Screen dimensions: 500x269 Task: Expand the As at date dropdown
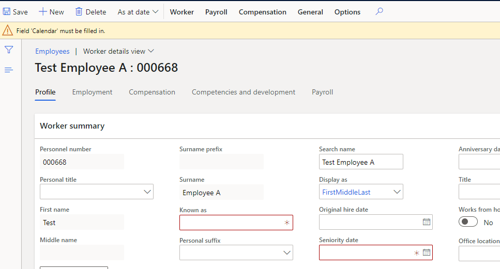coord(138,12)
